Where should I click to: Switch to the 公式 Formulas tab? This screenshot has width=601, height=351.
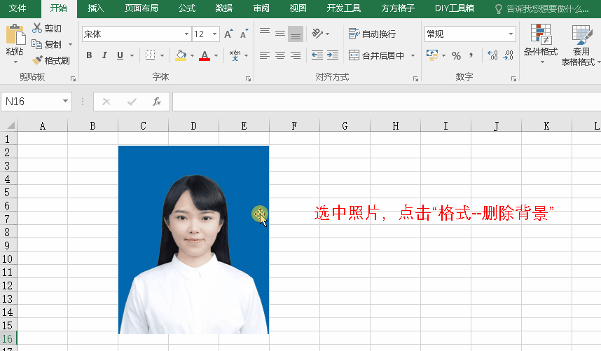click(186, 8)
